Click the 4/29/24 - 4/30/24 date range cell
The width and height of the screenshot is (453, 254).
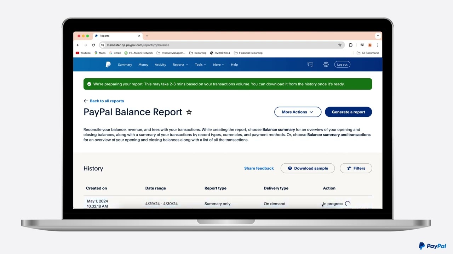click(x=161, y=204)
